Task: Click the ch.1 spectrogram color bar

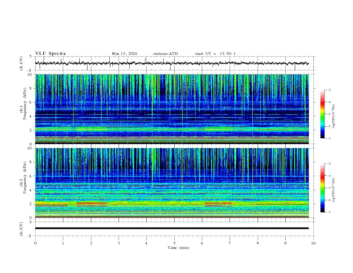Action: 322,114
